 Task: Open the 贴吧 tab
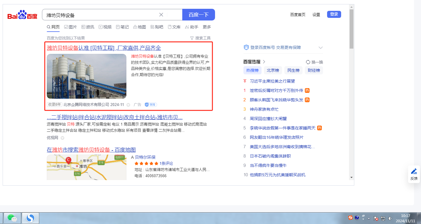pos(157,27)
